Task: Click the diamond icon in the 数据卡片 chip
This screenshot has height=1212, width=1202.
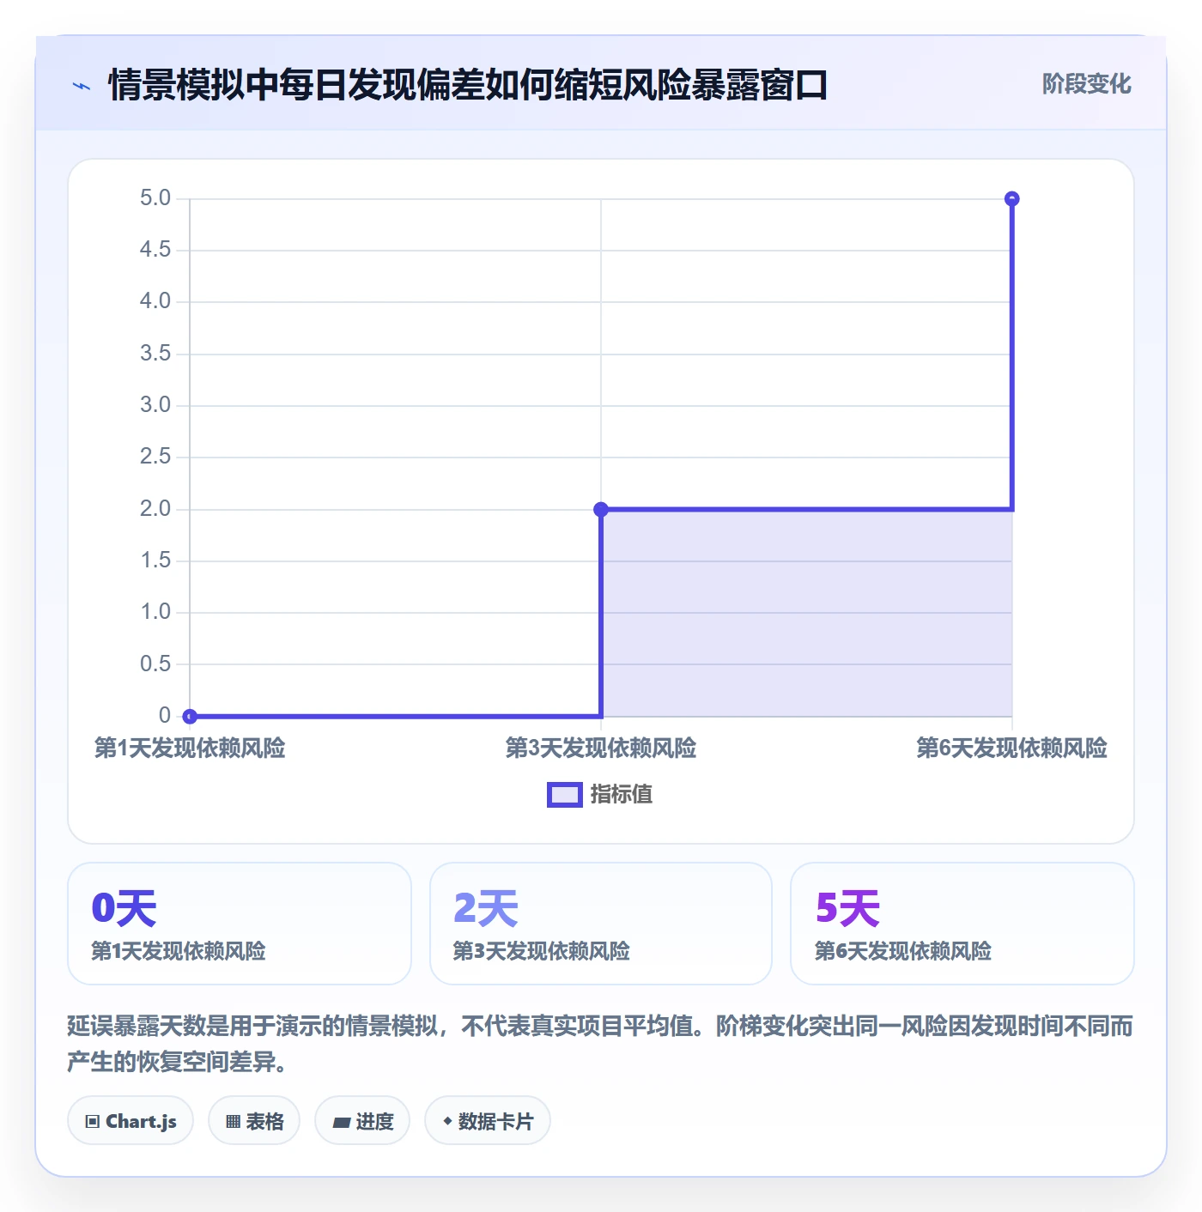Action: [x=447, y=1121]
